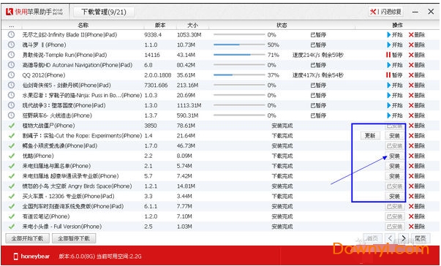Delete 狂野飙车6 entry

417,115
